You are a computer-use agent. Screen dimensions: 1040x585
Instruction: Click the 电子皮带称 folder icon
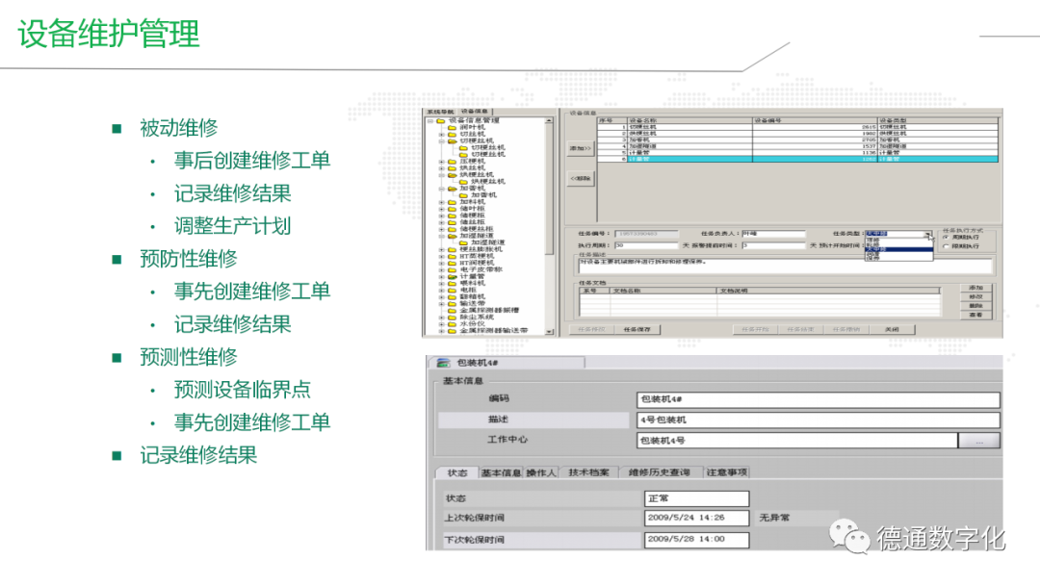pos(451,268)
